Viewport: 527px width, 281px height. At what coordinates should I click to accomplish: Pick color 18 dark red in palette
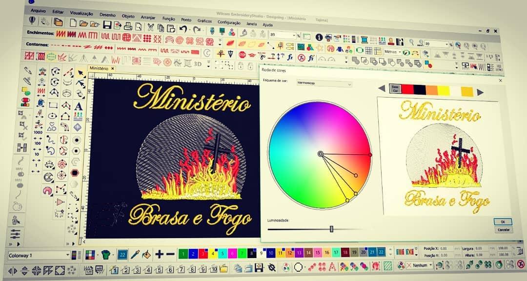point(345,252)
